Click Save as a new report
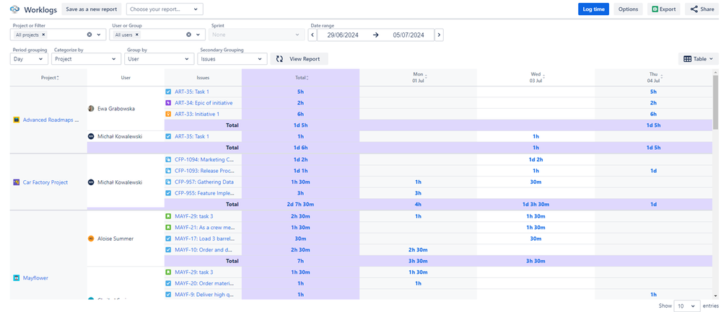 pos(92,9)
